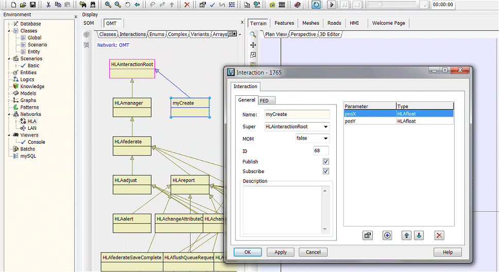
Task: Delete parameter using red X icon in dialog
Action: (439, 235)
